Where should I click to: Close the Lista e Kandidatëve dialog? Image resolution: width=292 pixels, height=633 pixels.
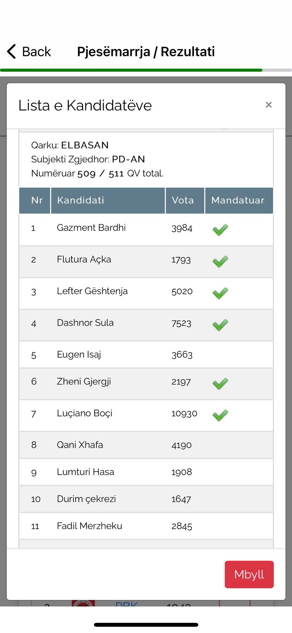(269, 105)
